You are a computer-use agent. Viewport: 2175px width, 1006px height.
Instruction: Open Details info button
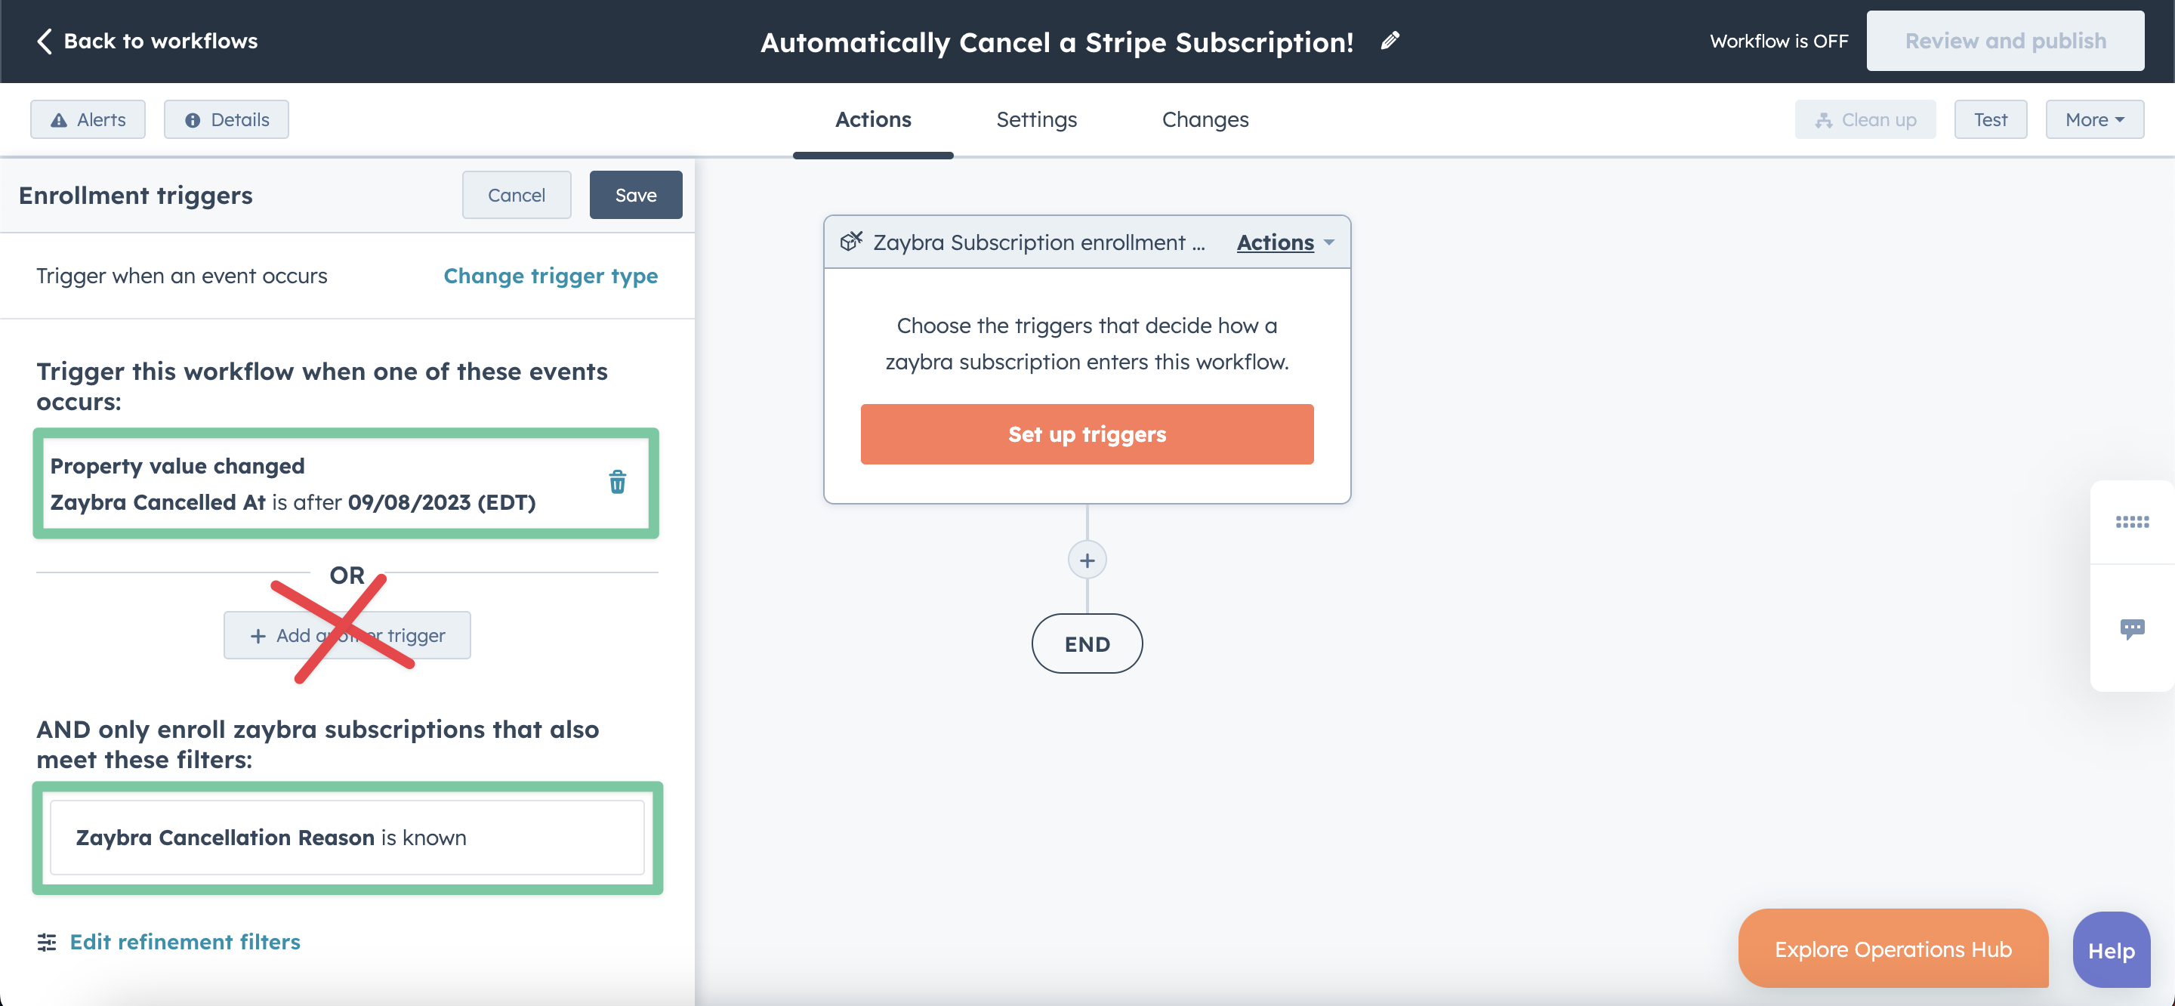point(227,120)
